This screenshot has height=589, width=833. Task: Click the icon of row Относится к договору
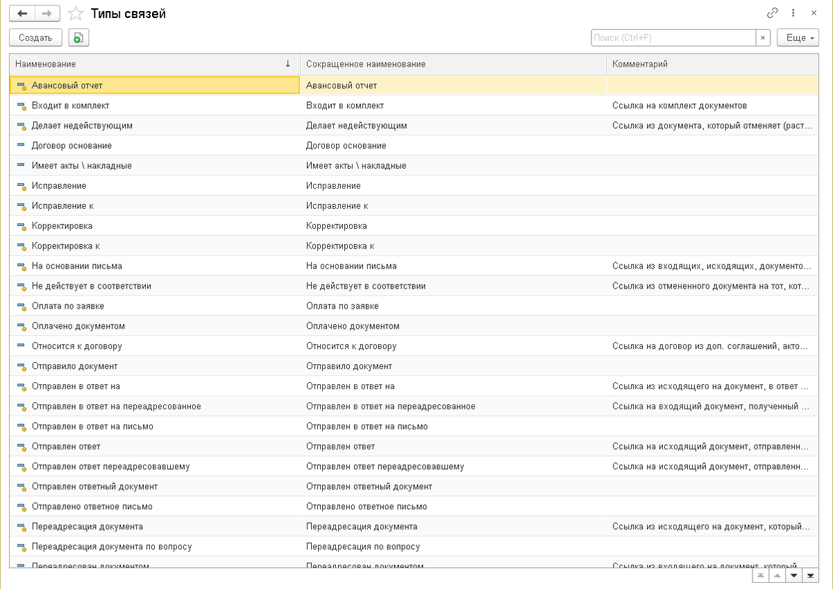click(22, 346)
